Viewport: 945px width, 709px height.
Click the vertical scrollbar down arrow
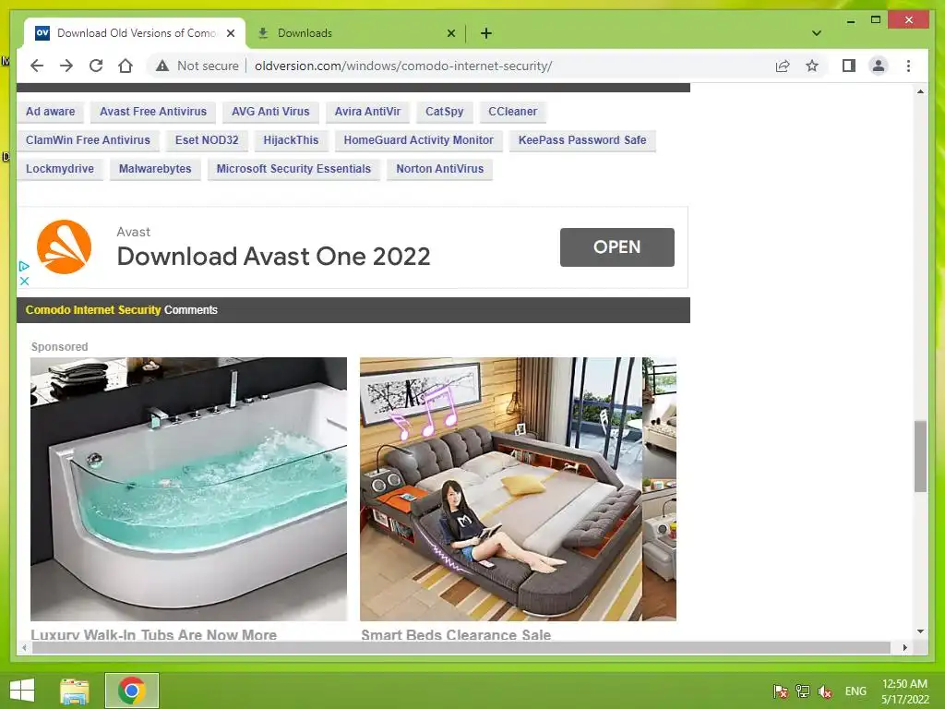[x=920, y=631]
